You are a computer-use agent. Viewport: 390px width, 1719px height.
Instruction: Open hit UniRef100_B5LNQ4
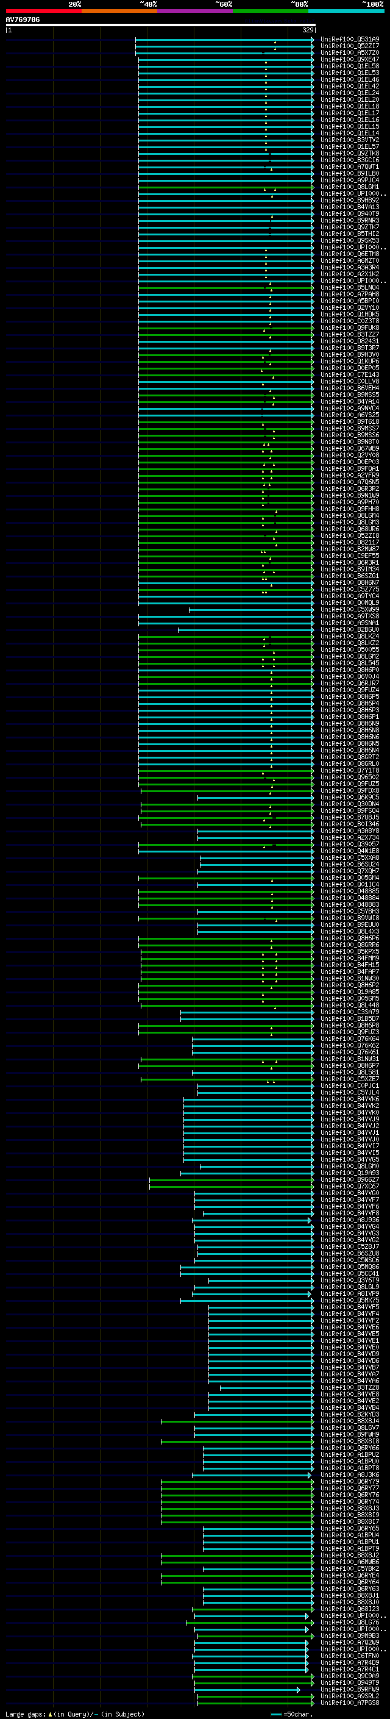click(x=350, y=288)
